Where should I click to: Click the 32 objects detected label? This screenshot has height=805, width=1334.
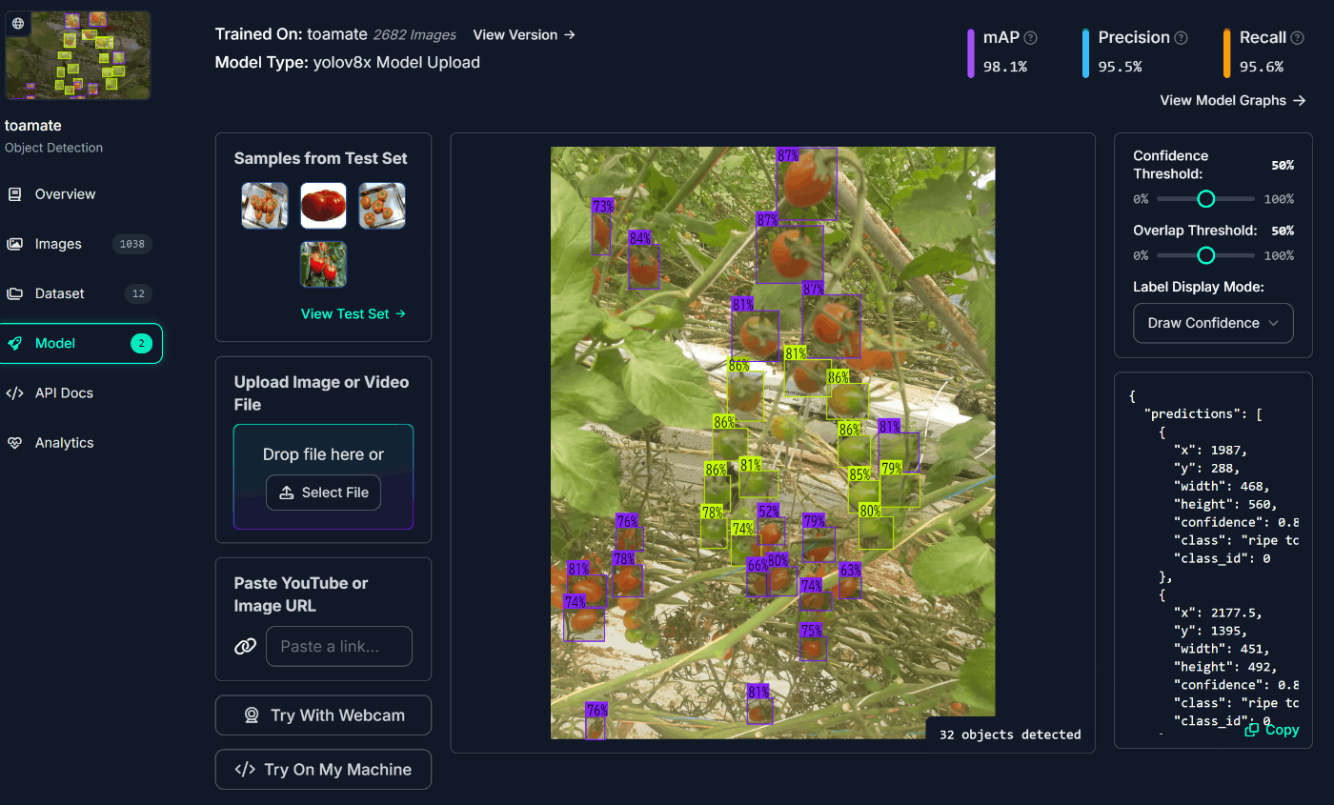(x=1010, y=735)
